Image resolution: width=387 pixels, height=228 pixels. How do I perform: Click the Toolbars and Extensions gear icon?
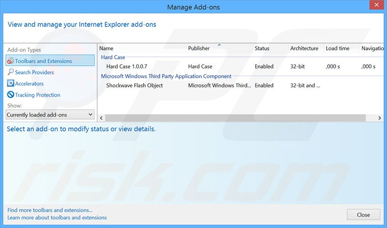[10, 60]
